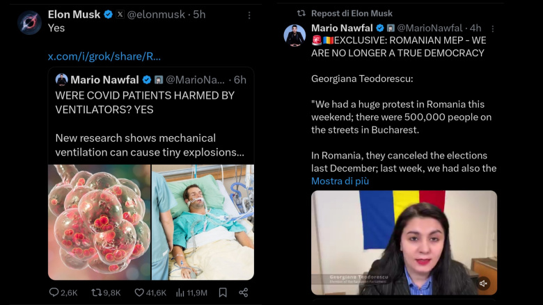This screenshot has width=543, height=305.
Task: Open the ventilator patient image in quoted post
Action: tap(203, 222)
